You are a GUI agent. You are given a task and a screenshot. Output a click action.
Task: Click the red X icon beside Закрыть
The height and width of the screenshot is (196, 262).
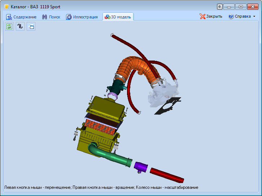coord(202,17)
